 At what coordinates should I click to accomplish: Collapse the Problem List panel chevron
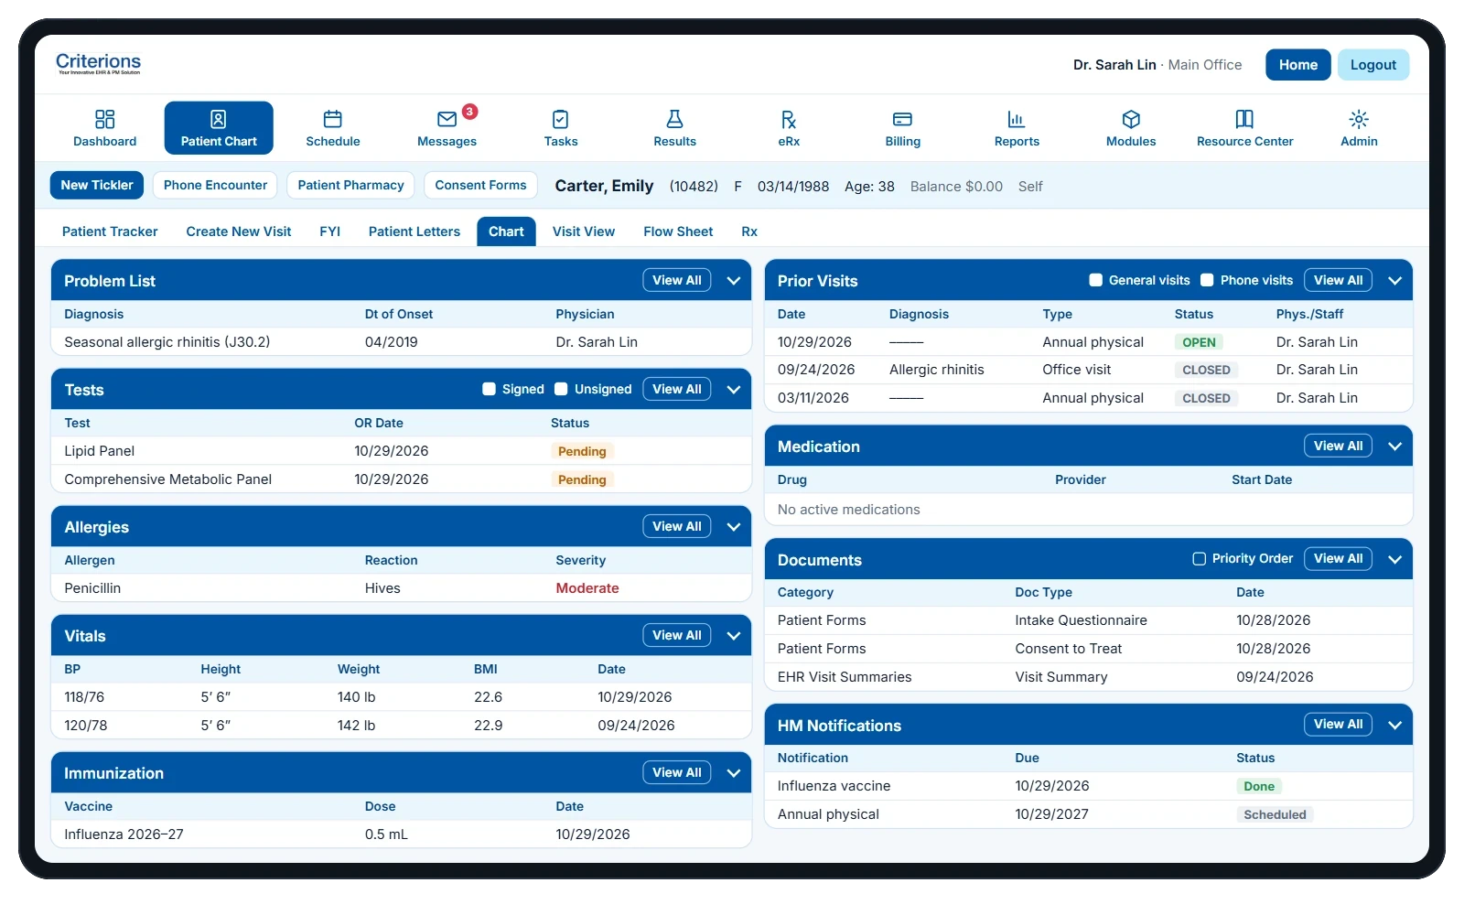(734, 281)
